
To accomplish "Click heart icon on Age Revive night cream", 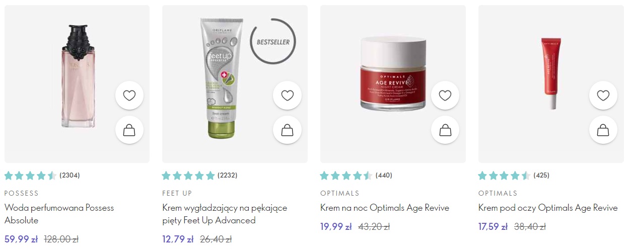I will pyautogui.click(x=445, y=96).
